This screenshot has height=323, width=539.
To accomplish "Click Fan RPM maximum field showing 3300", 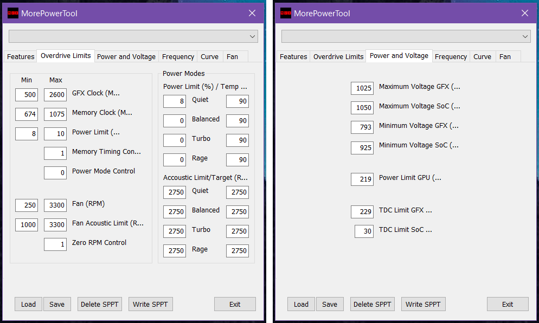I will coord(55,205).
